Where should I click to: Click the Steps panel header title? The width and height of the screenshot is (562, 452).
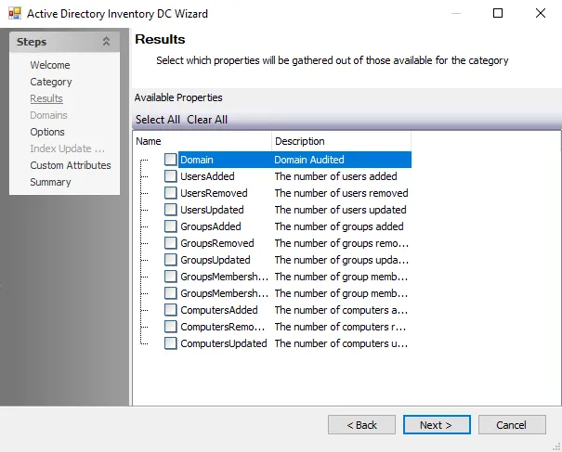click(x=32, y=42)
